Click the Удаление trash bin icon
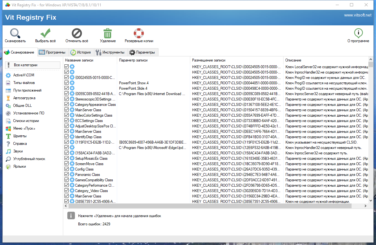The height and width of the screenshot is (245, 376). [x=108, y=33]
